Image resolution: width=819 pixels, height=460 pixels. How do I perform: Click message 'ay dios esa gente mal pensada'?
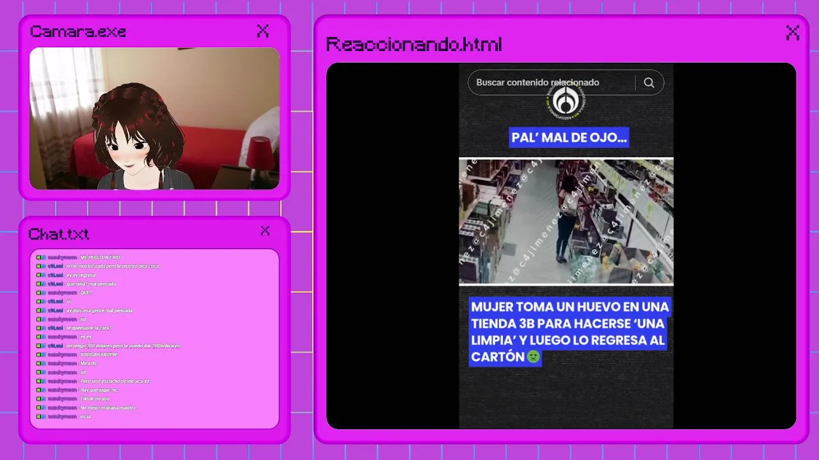click(x=99, y=310)
